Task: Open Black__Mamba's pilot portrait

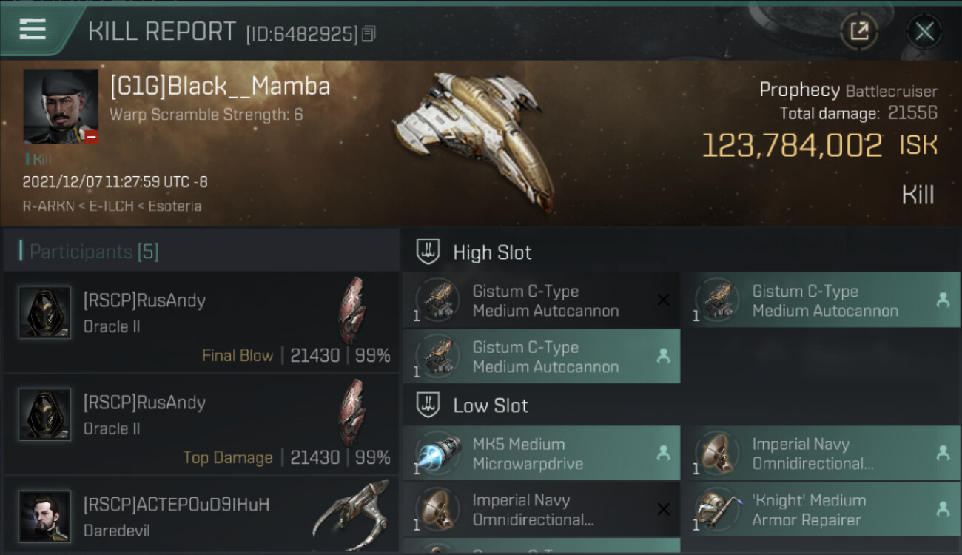Action: click(61, 106)
